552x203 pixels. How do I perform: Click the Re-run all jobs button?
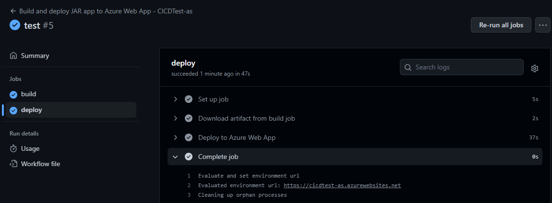pyautogui.click(x=501, y=25)
